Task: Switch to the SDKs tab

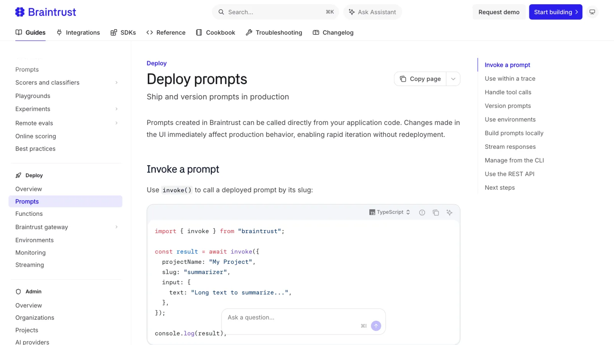Action: click(x=123, y=33)
